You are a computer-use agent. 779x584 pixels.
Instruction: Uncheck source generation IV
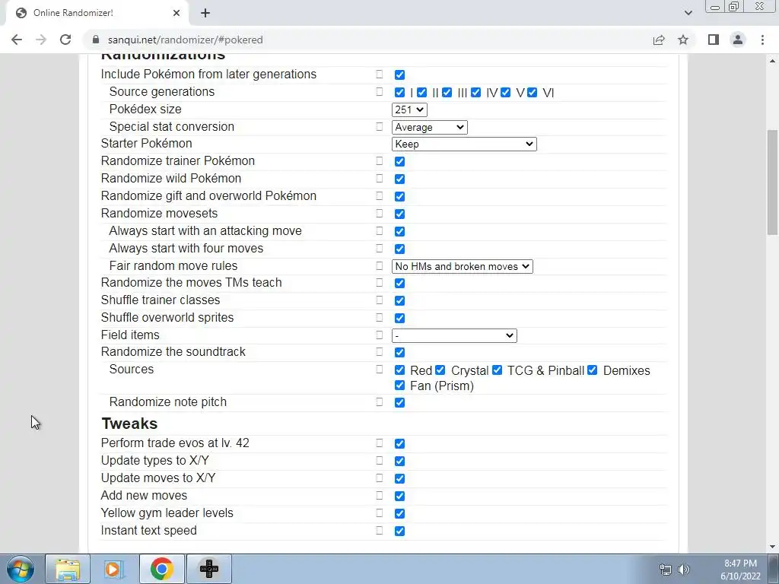(475, 92)
